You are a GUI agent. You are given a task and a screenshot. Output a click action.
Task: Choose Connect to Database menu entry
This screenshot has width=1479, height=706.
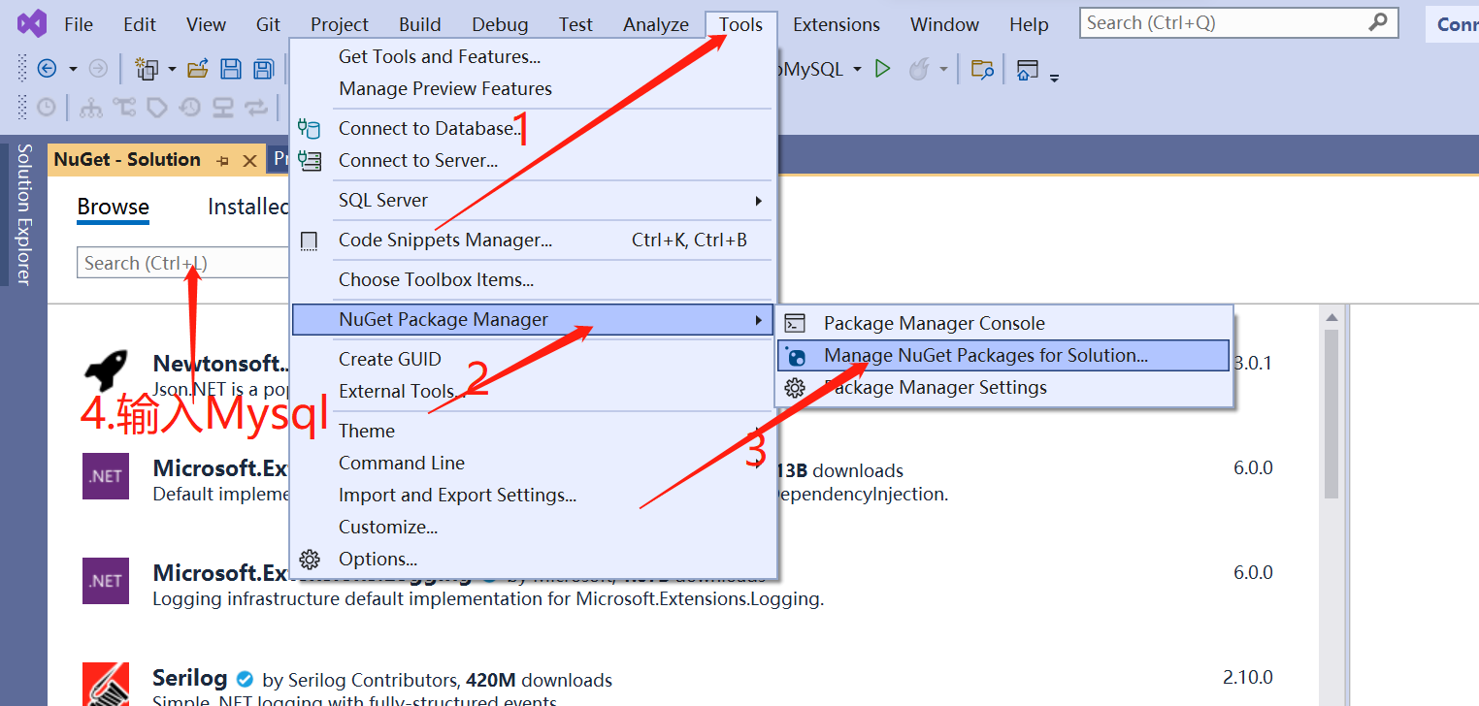tap(533, 128)
